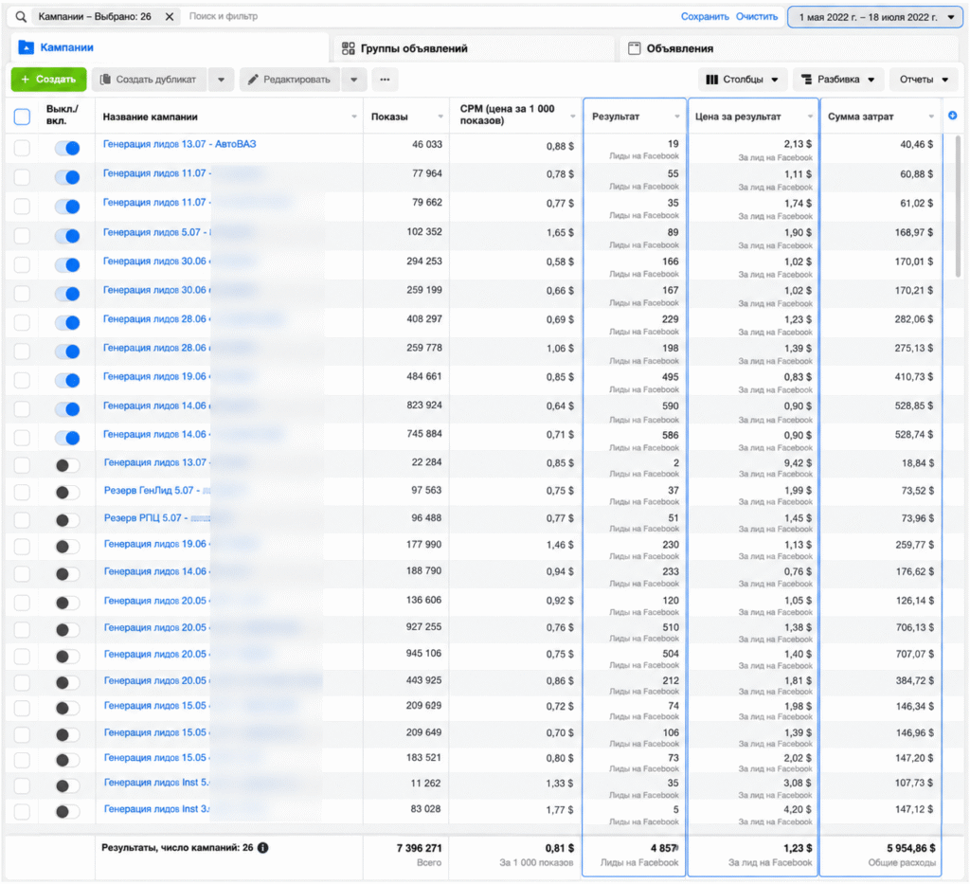
Task: Open the three-dots more actions menu
Action: pos(385,80)
